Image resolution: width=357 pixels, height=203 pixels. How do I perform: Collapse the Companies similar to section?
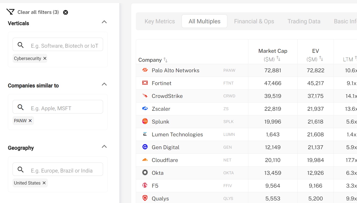(104, 84)
